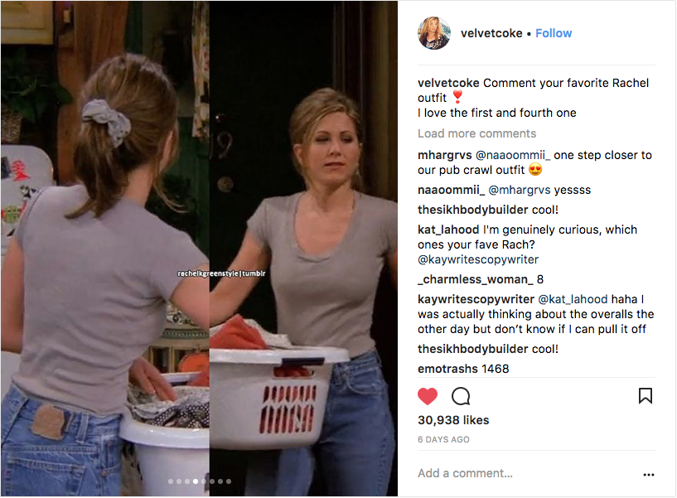
Task: Open velvetcoke username in the post header
Action: [x=491, y=33]
